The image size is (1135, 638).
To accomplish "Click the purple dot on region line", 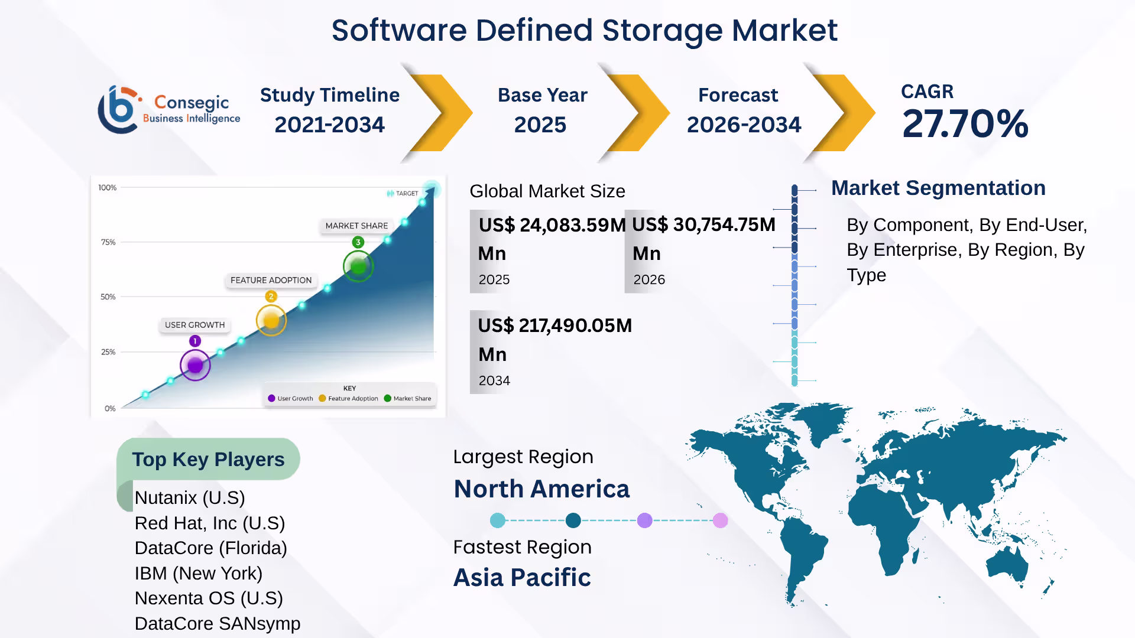I will coord(645,520).
